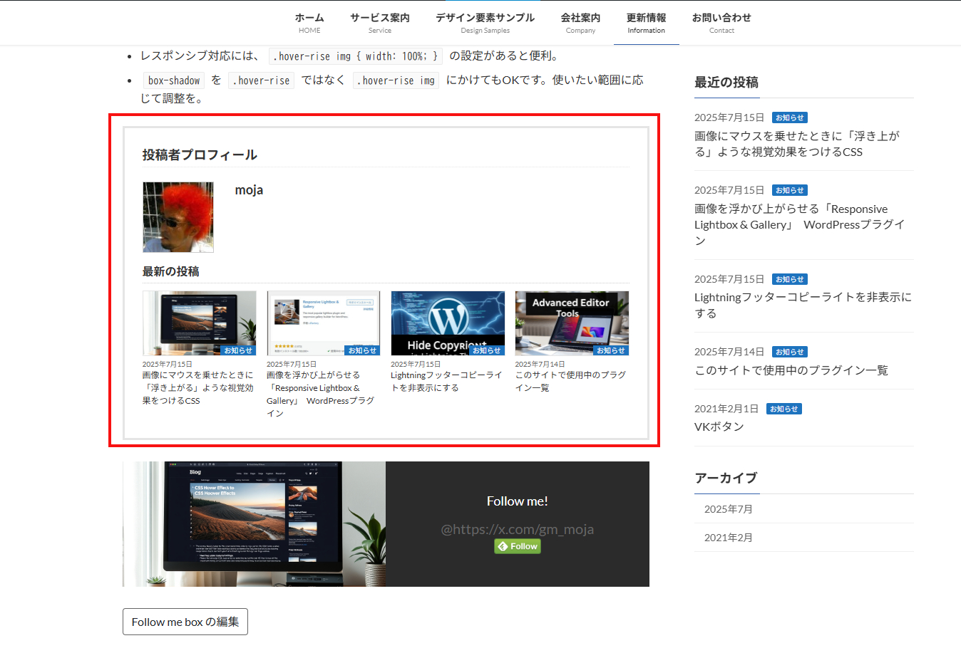Viewport: 961px width, 648px height.
Task: Open the ホーム HOME menu item
Action: click(x=309, y=23)
